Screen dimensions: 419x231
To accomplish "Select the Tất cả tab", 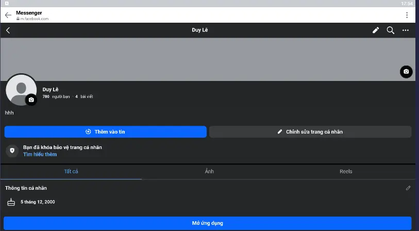I will tap(71, 171).
